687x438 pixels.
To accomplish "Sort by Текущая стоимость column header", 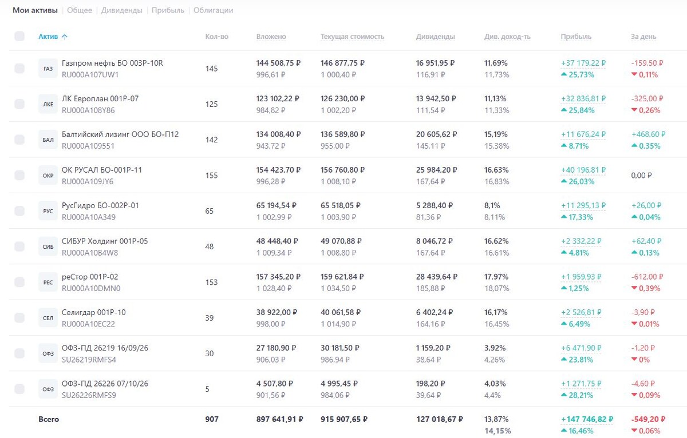I will tap(352, 37).
